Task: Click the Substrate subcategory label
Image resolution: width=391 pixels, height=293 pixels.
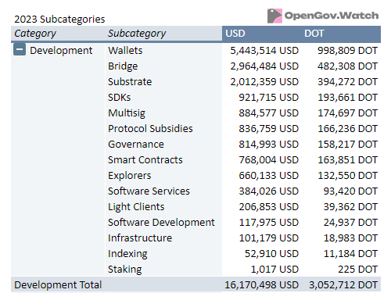Action: tap(130, 82)
